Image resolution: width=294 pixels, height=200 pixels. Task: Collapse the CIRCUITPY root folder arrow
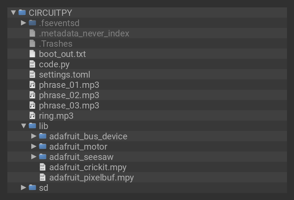click(x=14, y=12)
